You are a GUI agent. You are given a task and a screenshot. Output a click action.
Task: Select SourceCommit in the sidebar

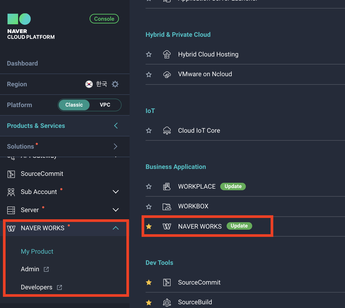42,174
